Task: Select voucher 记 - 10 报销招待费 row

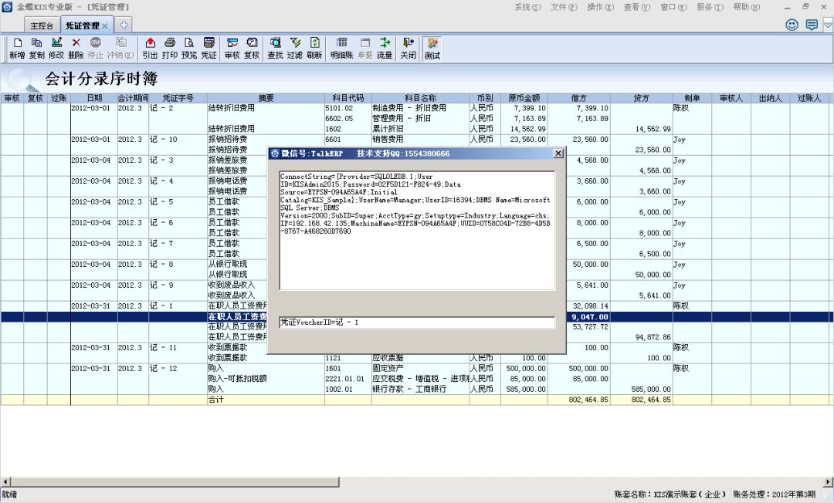Action: [x=417, y=139]
